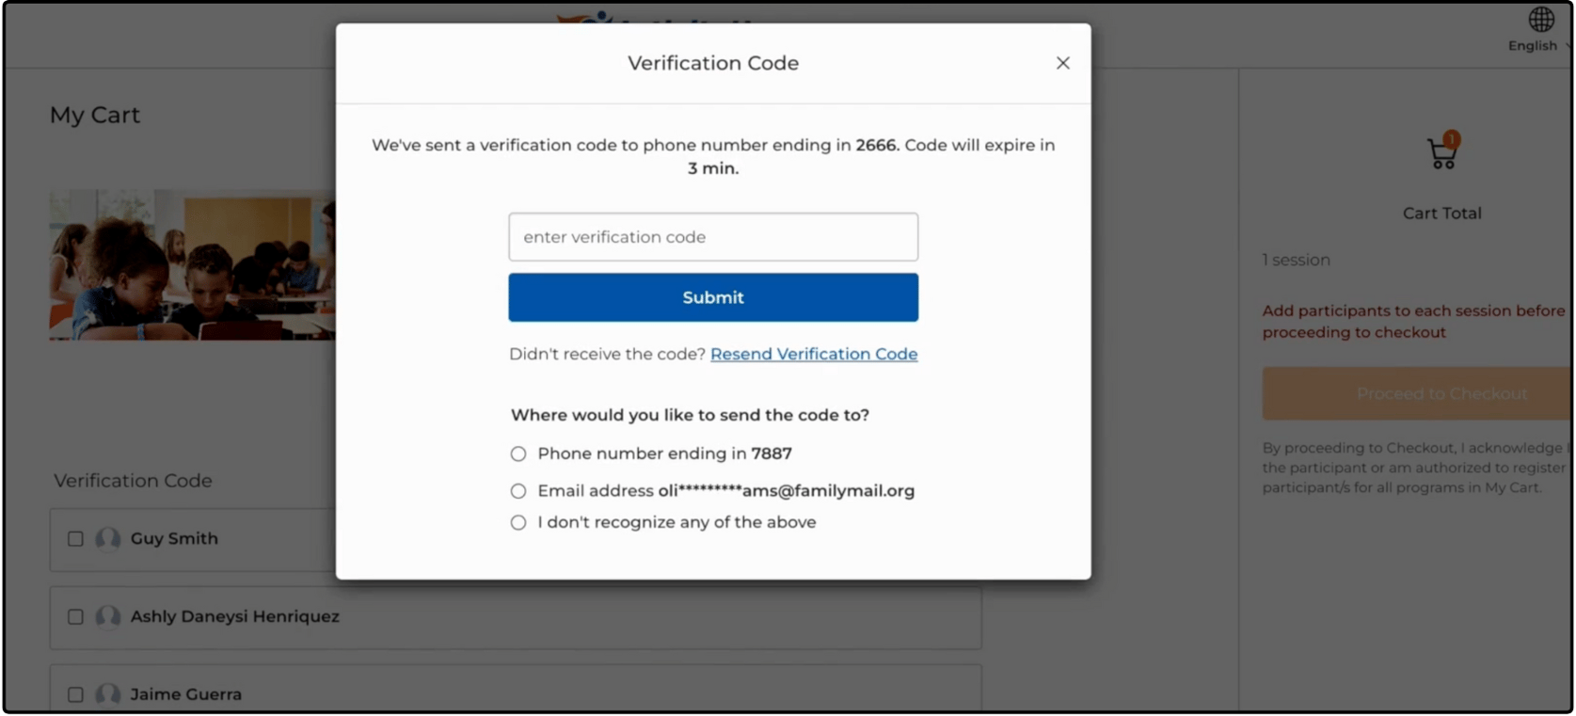Screen dimensions: 1576x716
Task: Select I don't recognize any of above
Action: click(x=518, y=523)
